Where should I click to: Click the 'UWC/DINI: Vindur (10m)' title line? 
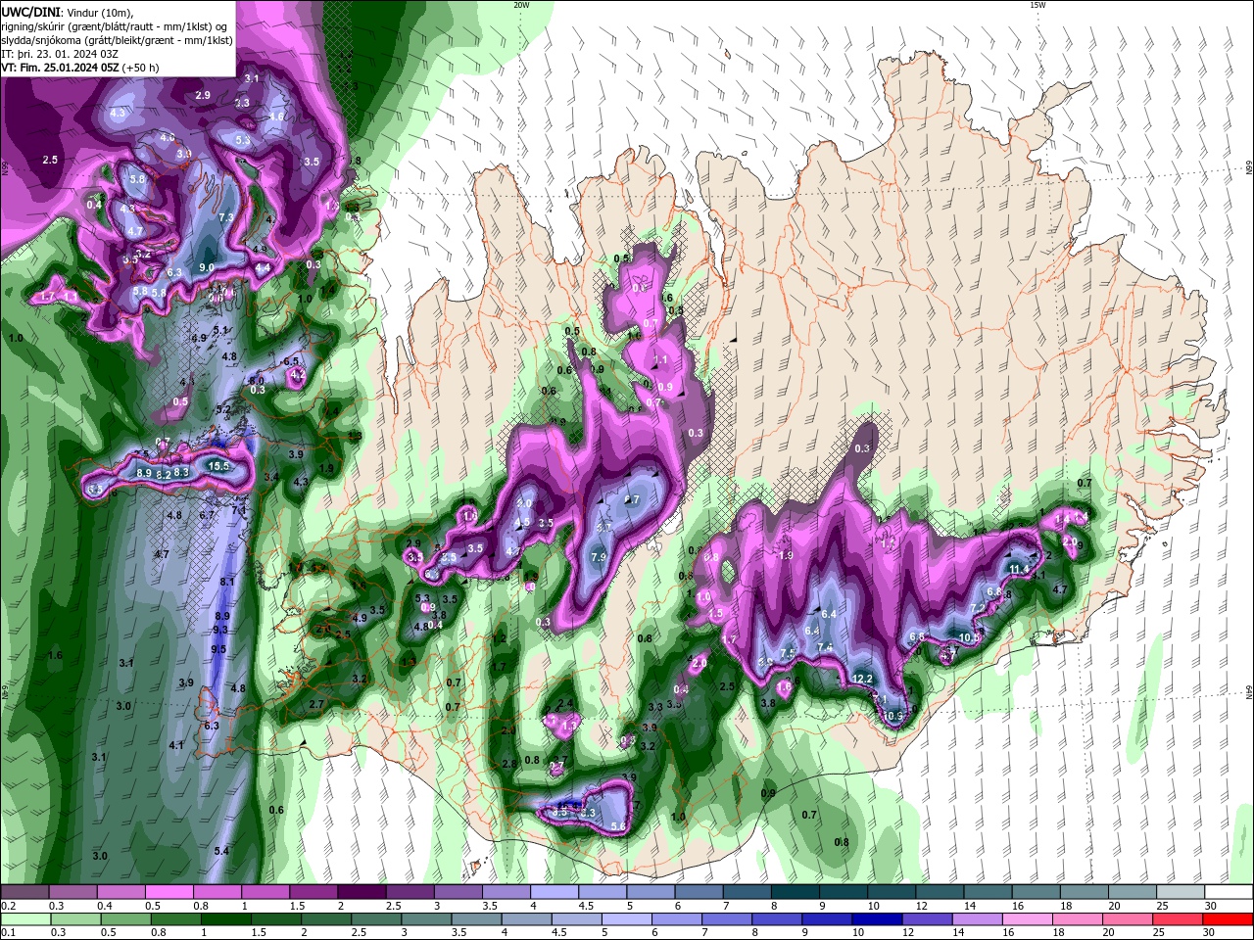pos(67,12)
